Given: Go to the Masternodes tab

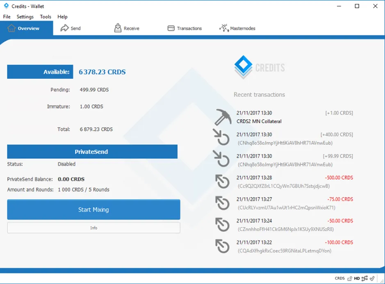Looking at the screenshot, I should coord(237,28).
